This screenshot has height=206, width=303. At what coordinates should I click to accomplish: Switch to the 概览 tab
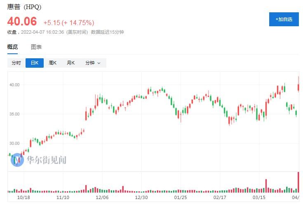[x=13, y=47]
